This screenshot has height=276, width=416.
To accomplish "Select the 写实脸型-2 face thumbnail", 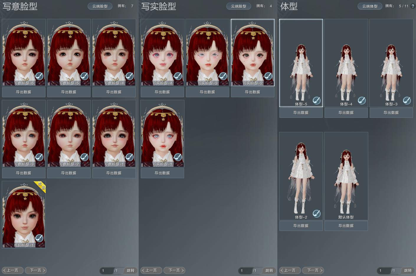I will click(253, 52).
